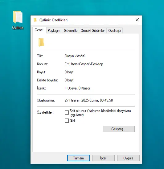Enable the Salt okunur checkbox
Screen dimensions: 164x169
67,113
